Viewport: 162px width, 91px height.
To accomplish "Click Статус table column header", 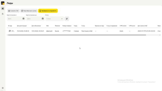I will click(x=83, y=26).
